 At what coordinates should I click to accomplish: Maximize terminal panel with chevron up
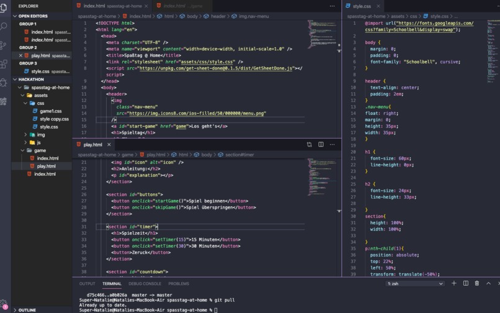tap(488, 283)
